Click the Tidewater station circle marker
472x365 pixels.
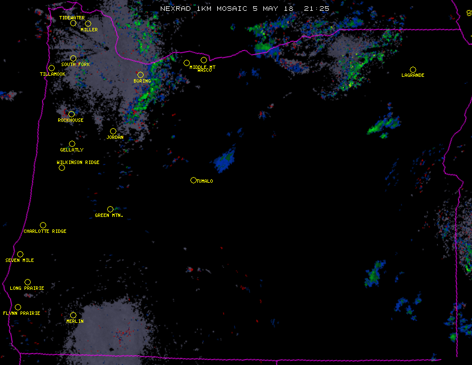[73, 23]
